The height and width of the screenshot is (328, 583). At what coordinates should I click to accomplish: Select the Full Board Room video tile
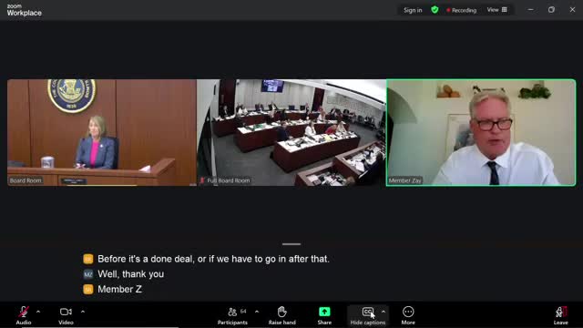pyautogui.click(x=291, y=132)
